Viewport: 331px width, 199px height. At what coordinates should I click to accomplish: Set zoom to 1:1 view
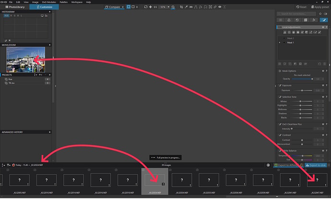[x=155, y=7]
